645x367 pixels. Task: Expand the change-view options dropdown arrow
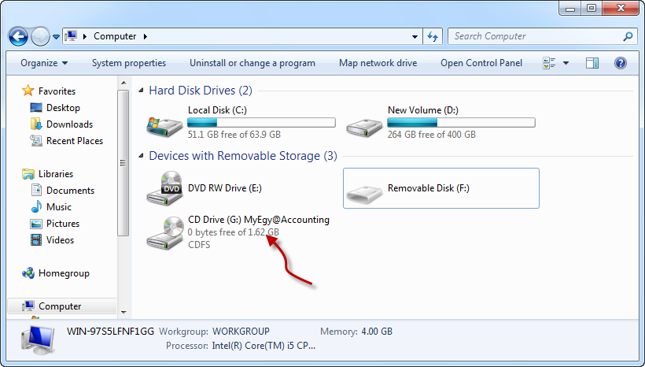(x=566, y=63)
